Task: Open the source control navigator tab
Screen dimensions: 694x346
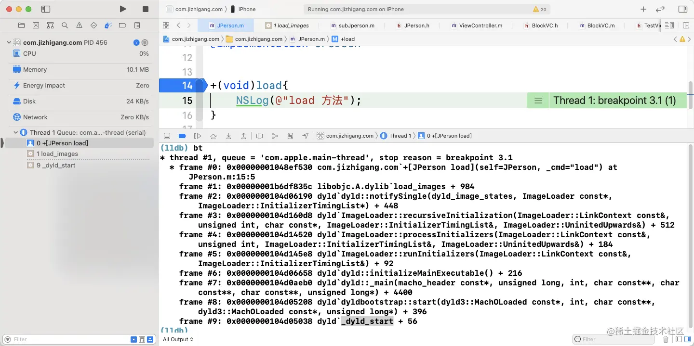Action: [36, 25]
